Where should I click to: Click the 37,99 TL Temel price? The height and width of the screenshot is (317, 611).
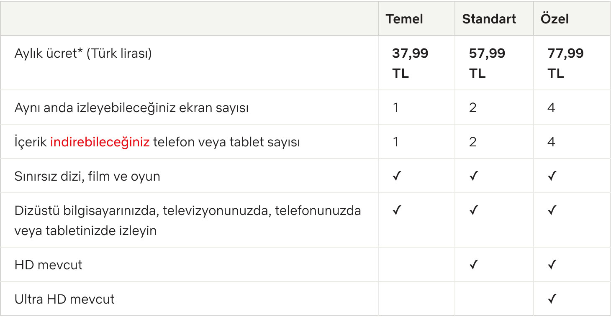410,63
